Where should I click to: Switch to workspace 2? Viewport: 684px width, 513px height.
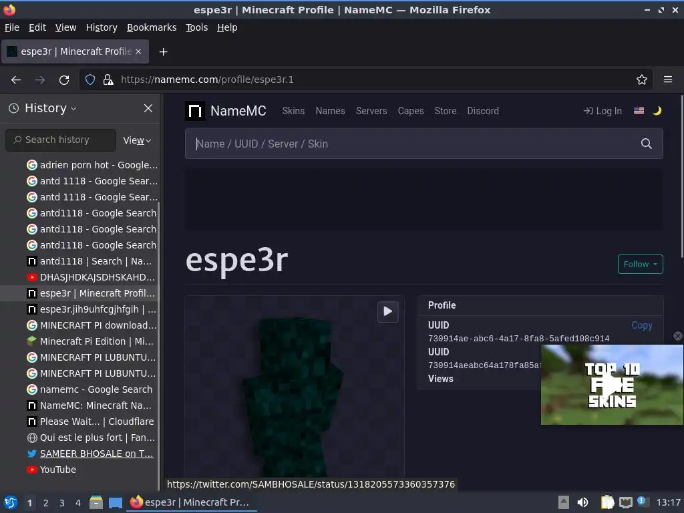click(x=46, y=503)
